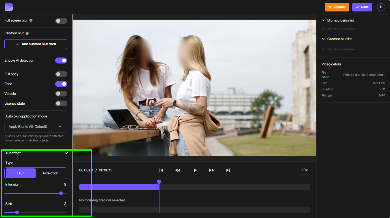Open the Full screen blur info tooltip

tap(31, 20)
